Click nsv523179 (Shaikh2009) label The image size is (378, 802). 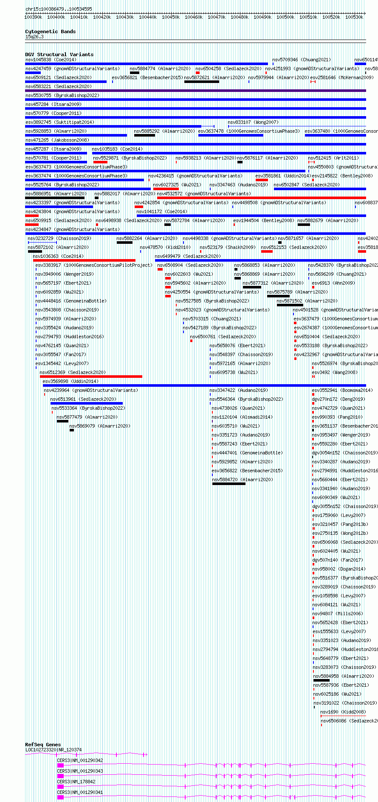pyautogui.click(x=228, y=247)
